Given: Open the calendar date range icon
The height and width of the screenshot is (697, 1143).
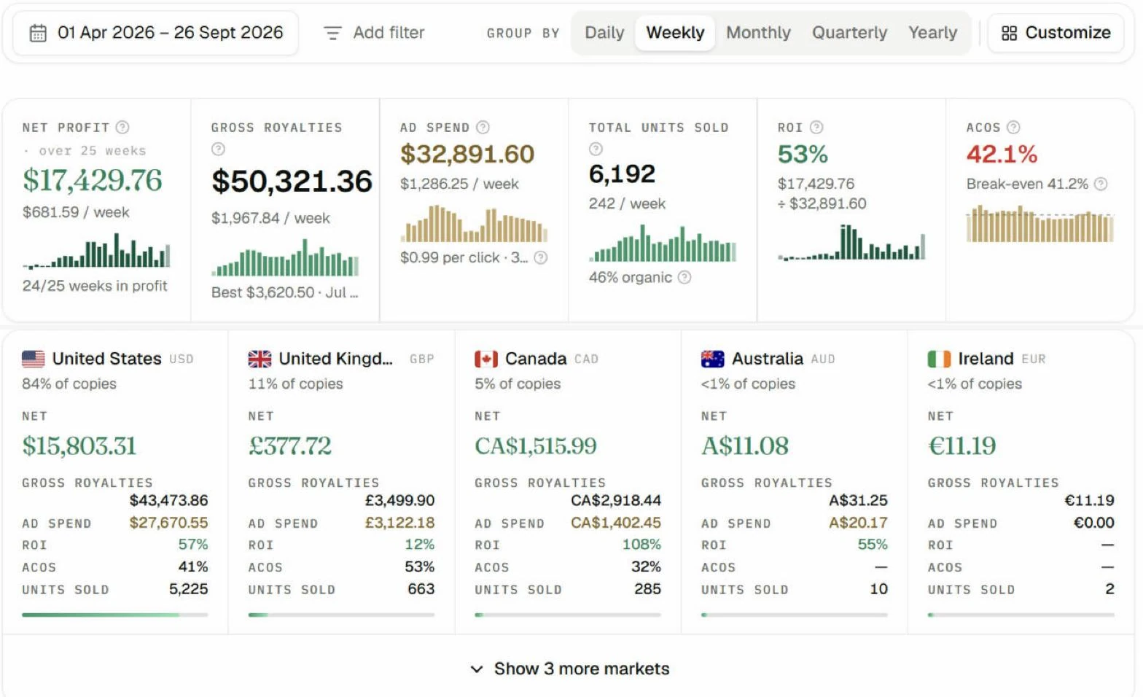Looking at the screenshot, I should coord(38,33).
